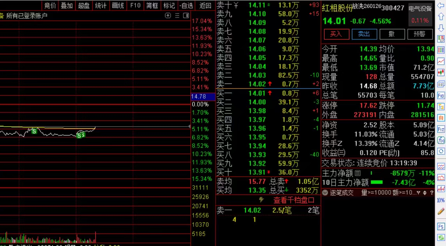Click the yellow tree structure sidebar icon
446x246 pixels.
click(x=441, y=107)
